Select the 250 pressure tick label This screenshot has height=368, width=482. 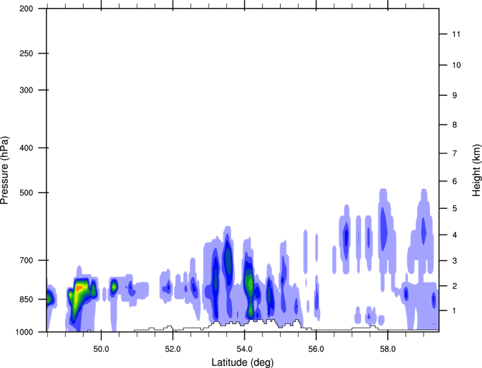(26, 53)
